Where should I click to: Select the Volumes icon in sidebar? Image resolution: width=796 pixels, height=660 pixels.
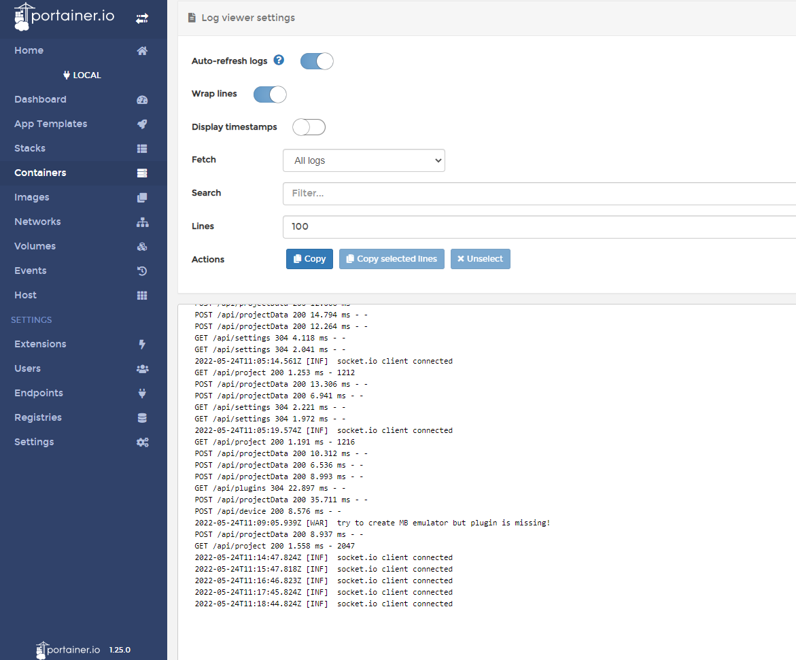[141, 246]
